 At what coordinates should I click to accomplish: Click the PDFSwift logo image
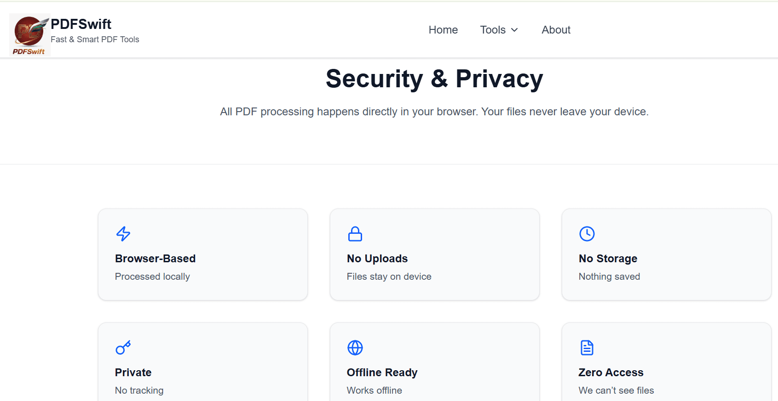pos(30,35)
